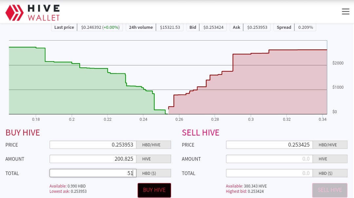This screenshot has width=354, height=198.
Task: Click the Bid value $0.253424
Action: pos(213,27)
